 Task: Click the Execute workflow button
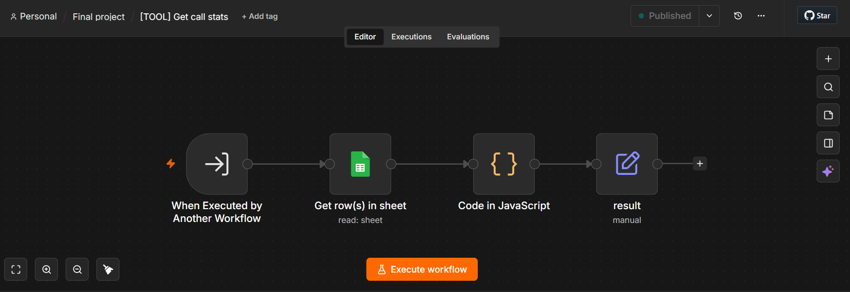point(422,269)
